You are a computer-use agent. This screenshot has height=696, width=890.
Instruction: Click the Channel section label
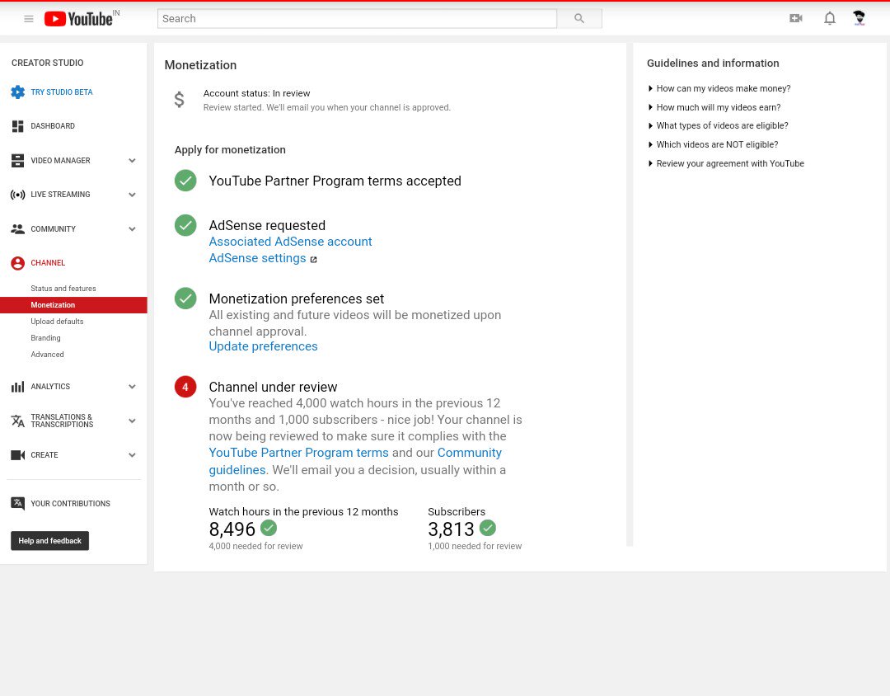(x=48, y=263)
